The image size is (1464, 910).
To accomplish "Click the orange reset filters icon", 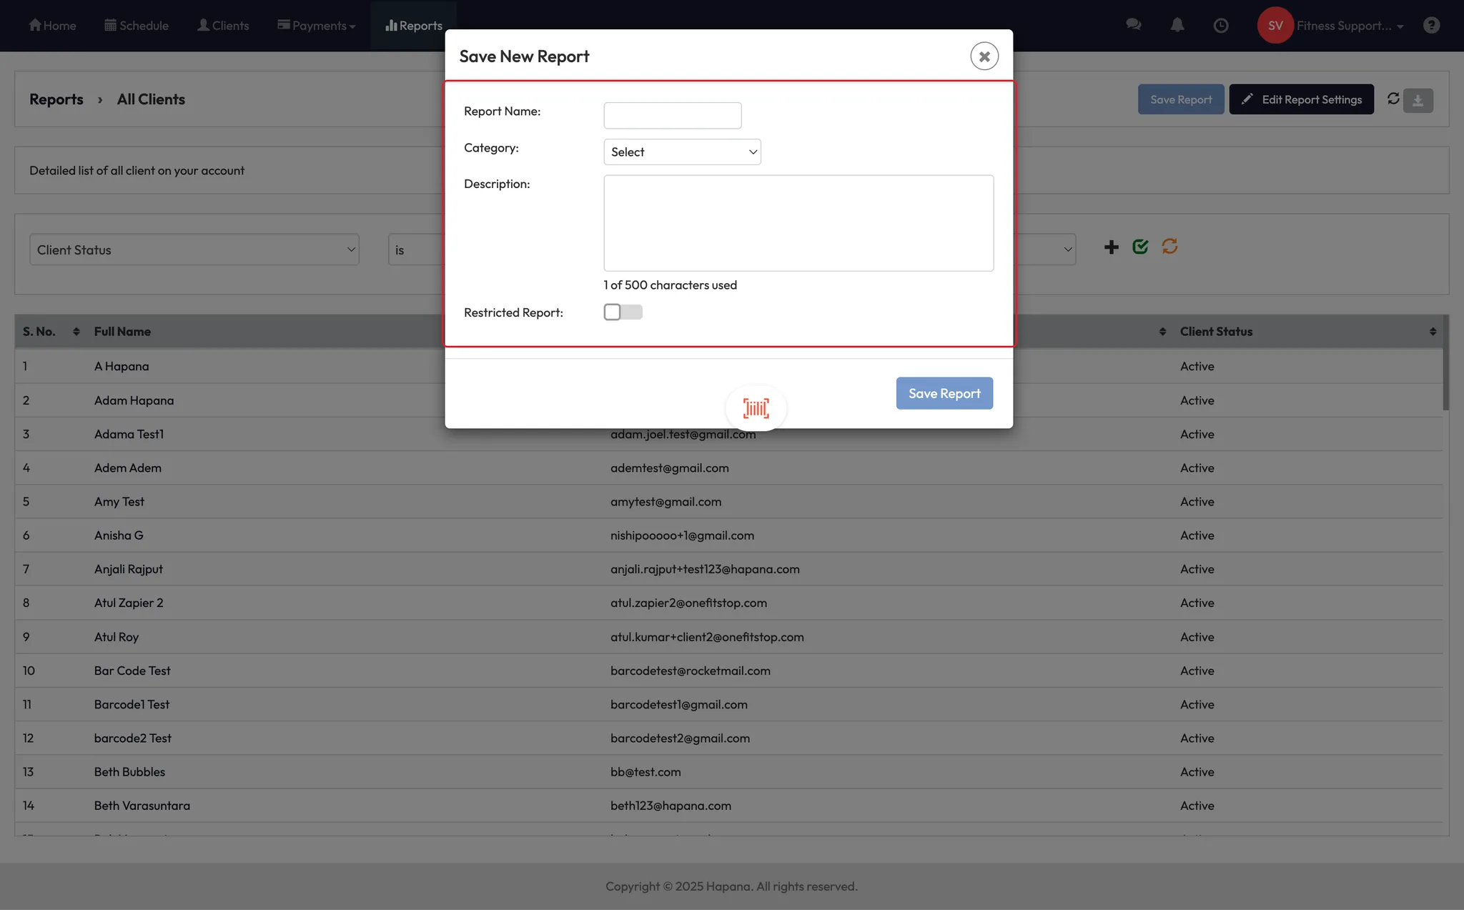I will 1169,247.
